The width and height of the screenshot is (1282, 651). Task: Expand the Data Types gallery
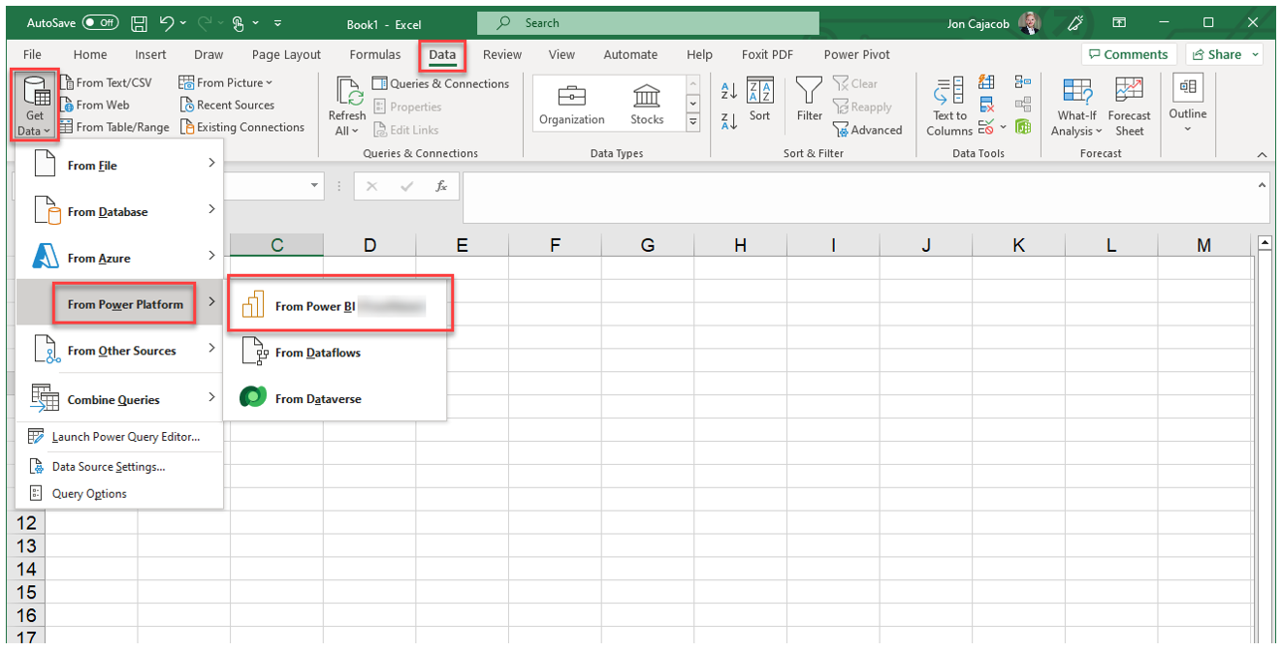(x=692, y=123)
